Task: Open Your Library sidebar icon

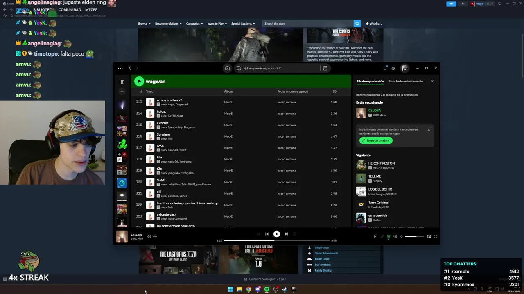Action: point(122,82)
